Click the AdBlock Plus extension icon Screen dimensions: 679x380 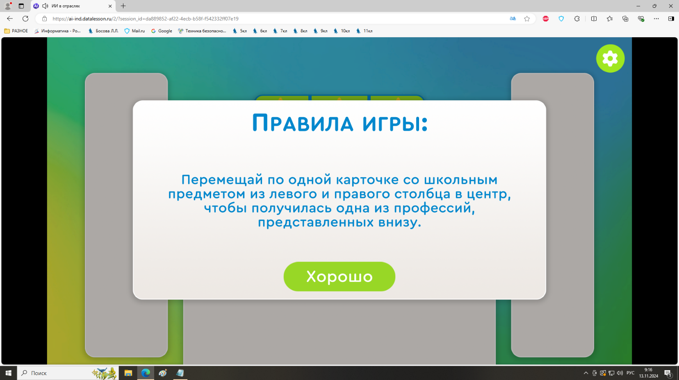(546, 18)
